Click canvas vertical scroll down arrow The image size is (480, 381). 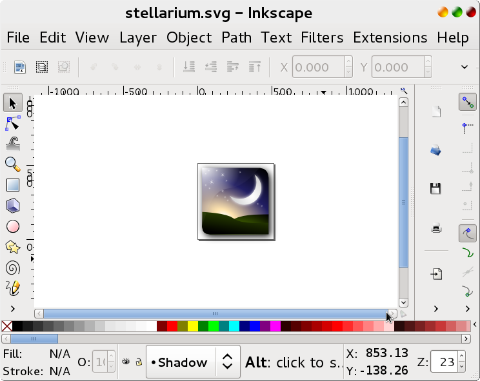pos(403,303)
